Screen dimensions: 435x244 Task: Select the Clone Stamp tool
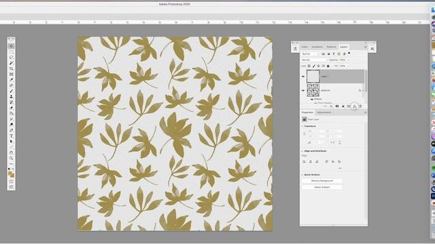click(x=12, y=96)
